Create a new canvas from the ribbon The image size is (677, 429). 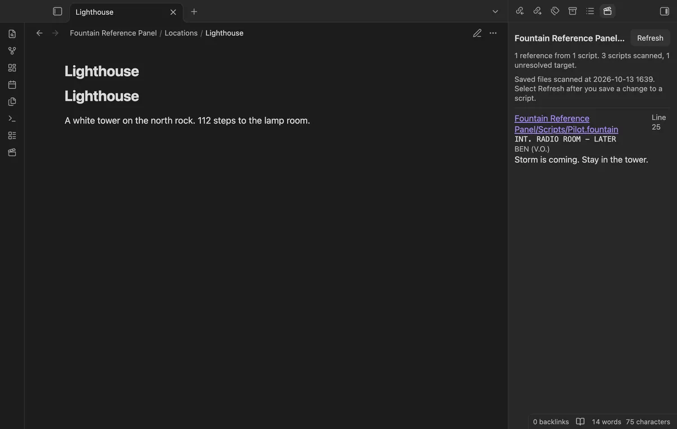pyautogui.click(x=12, y=68)
